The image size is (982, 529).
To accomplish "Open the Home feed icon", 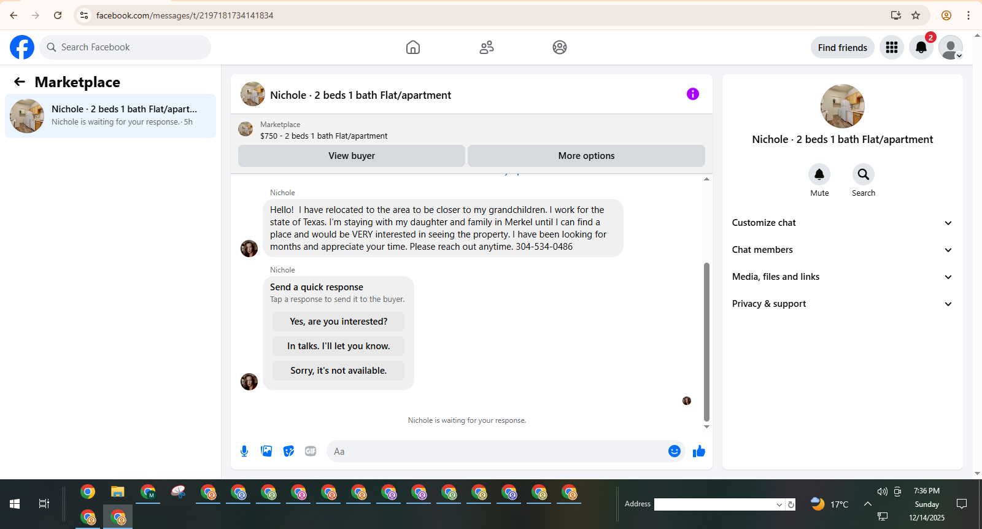I will point(413,47).
